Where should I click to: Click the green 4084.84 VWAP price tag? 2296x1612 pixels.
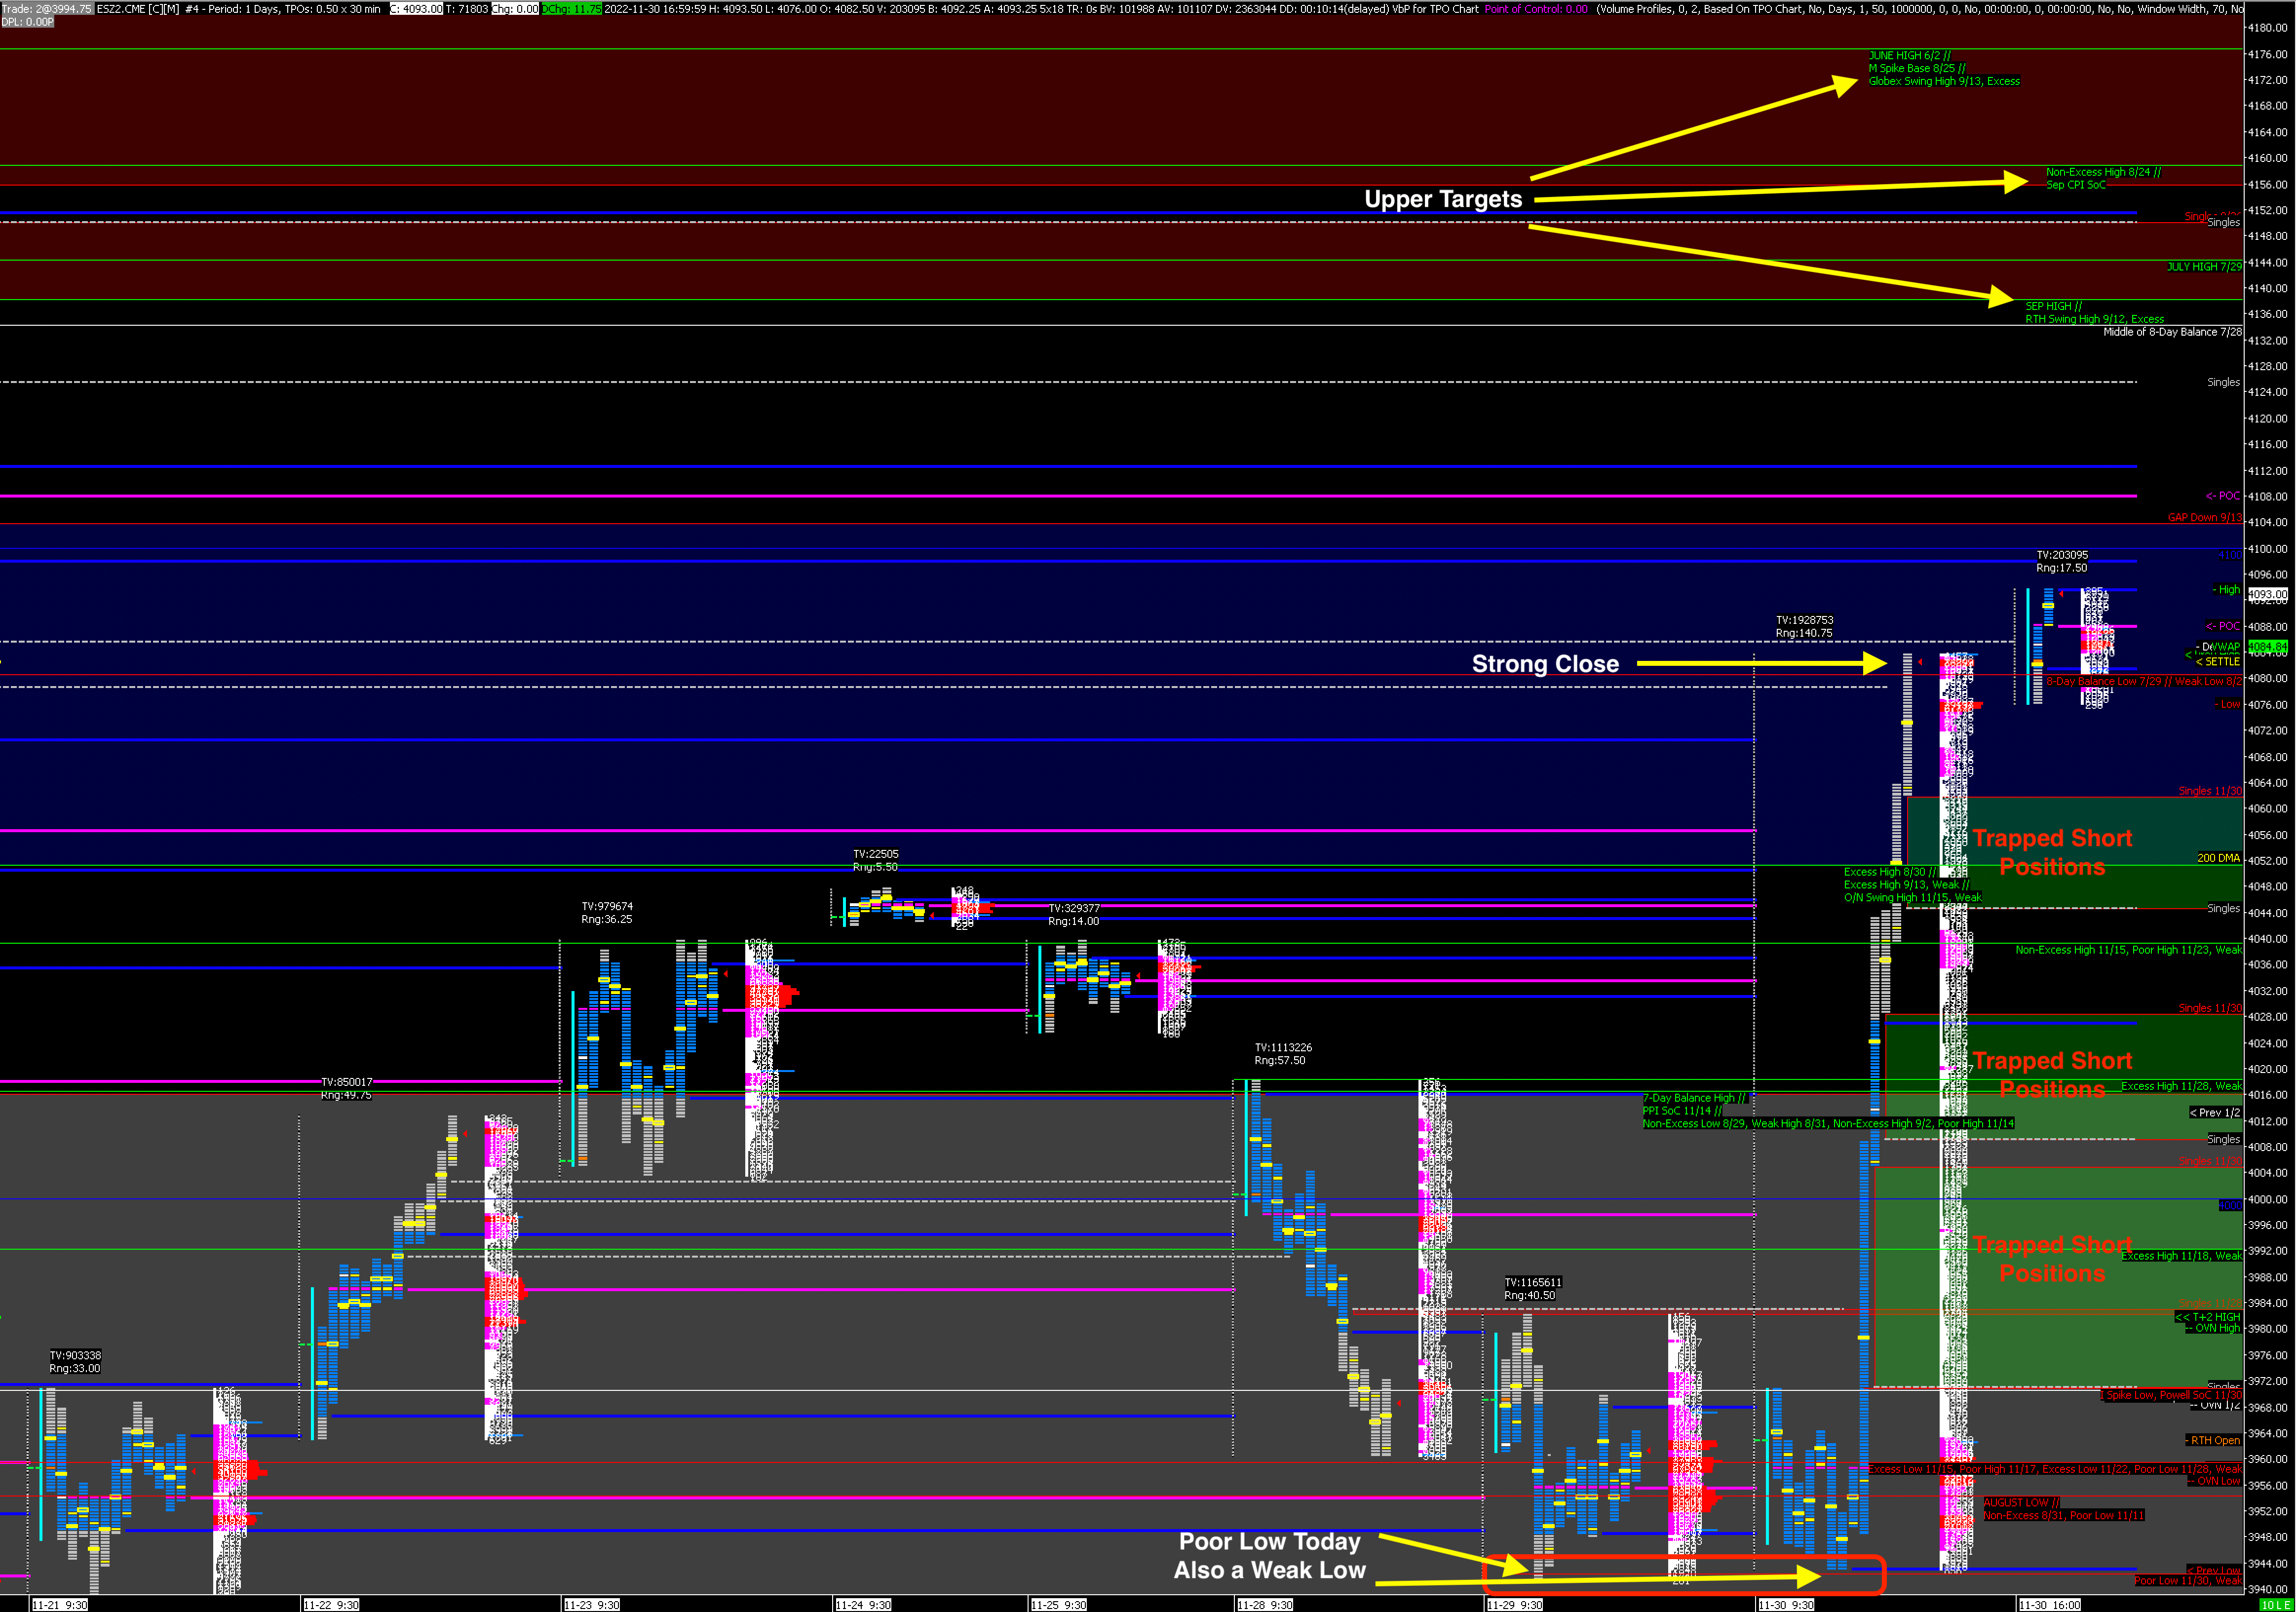(x=2267, y=647)
